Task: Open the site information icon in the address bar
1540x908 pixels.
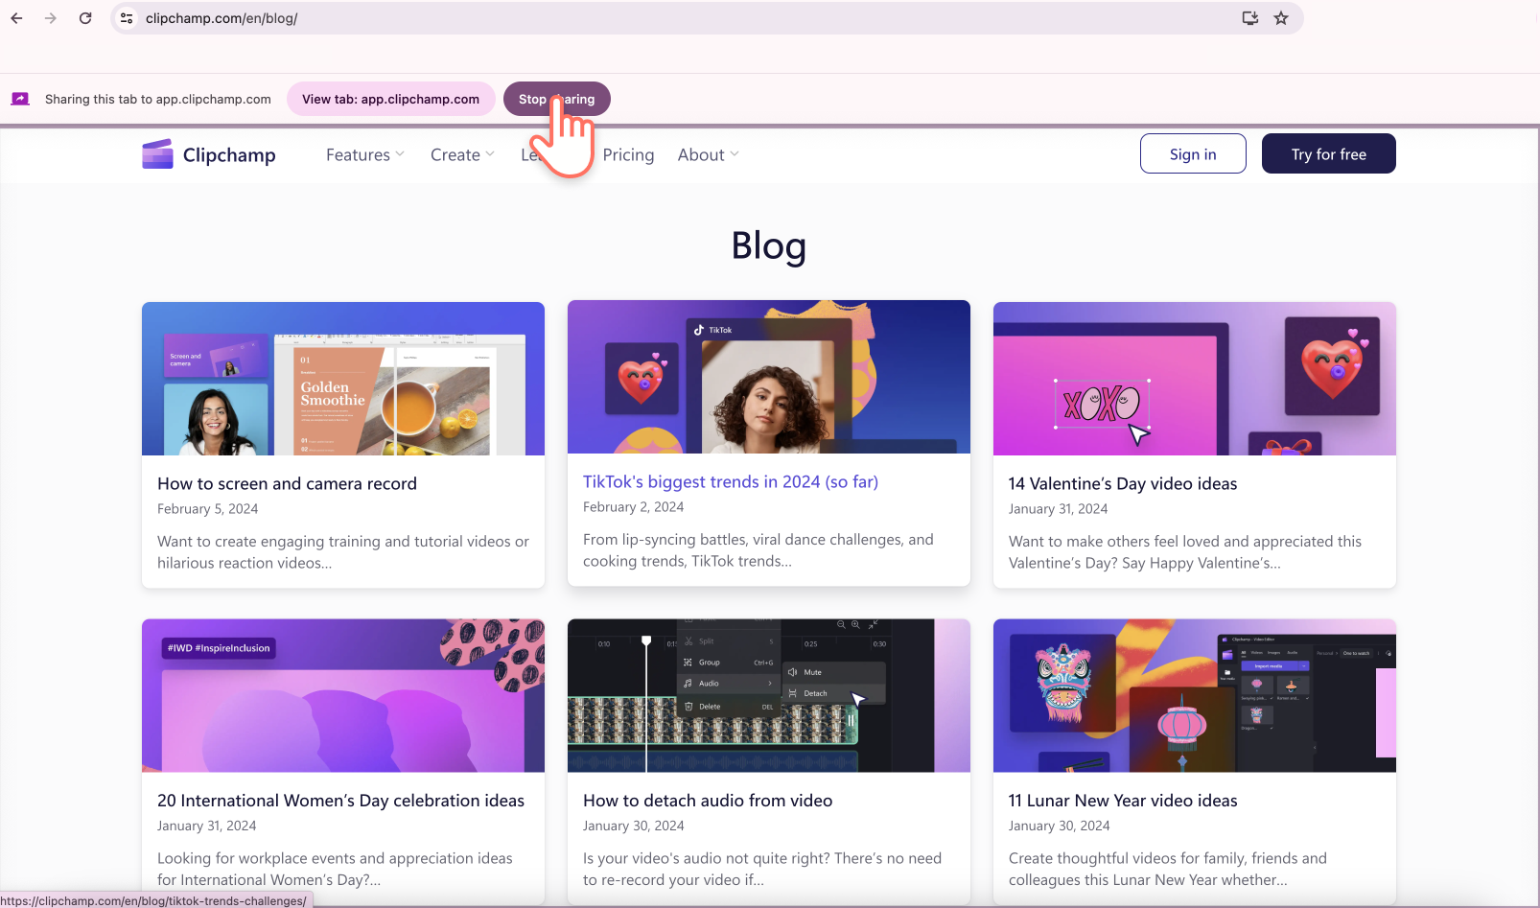Action: point(127,18)
